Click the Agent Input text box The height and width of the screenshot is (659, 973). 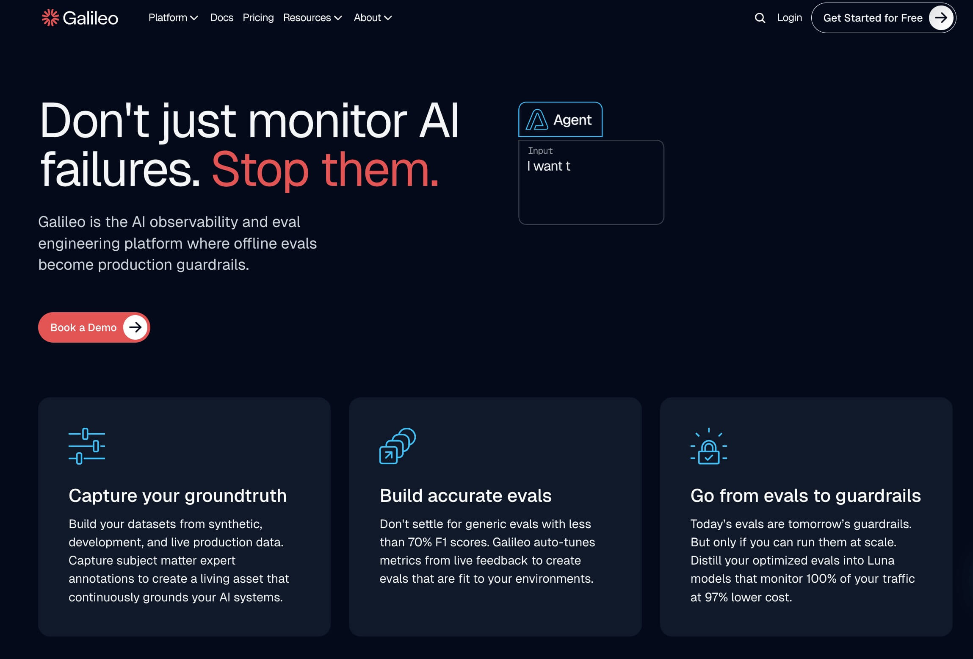tap(591, 186)
